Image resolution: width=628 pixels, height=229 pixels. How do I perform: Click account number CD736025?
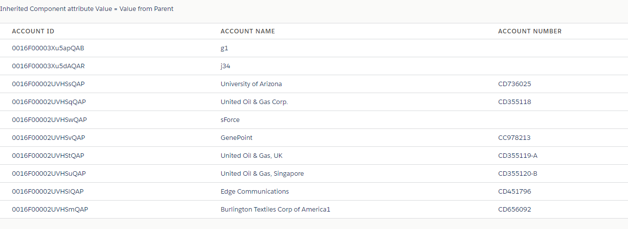tap(515, 84)
